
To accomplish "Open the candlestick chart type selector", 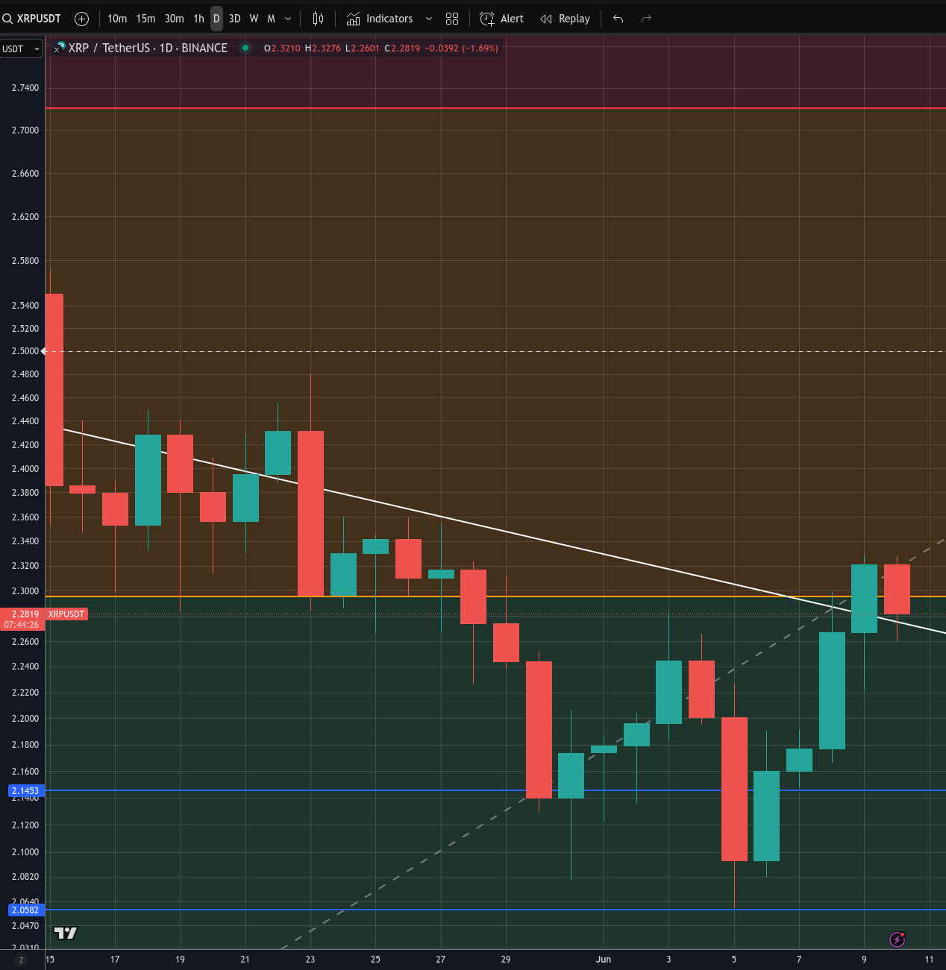I will click(319, 19).
